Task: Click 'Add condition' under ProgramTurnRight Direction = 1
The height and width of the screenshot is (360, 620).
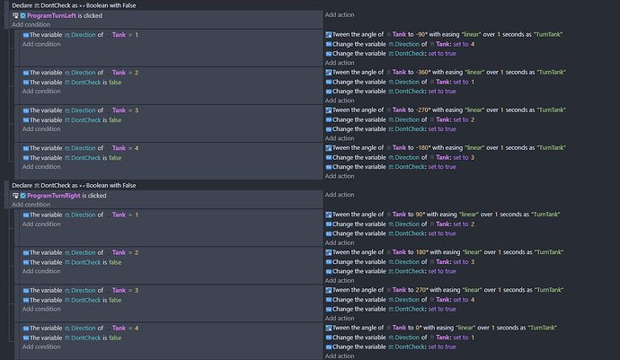Action: 41,224
